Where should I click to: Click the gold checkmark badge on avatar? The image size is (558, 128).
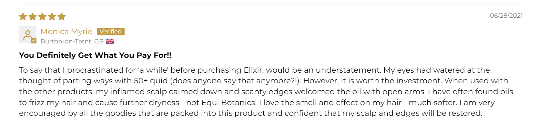[34, 41]
